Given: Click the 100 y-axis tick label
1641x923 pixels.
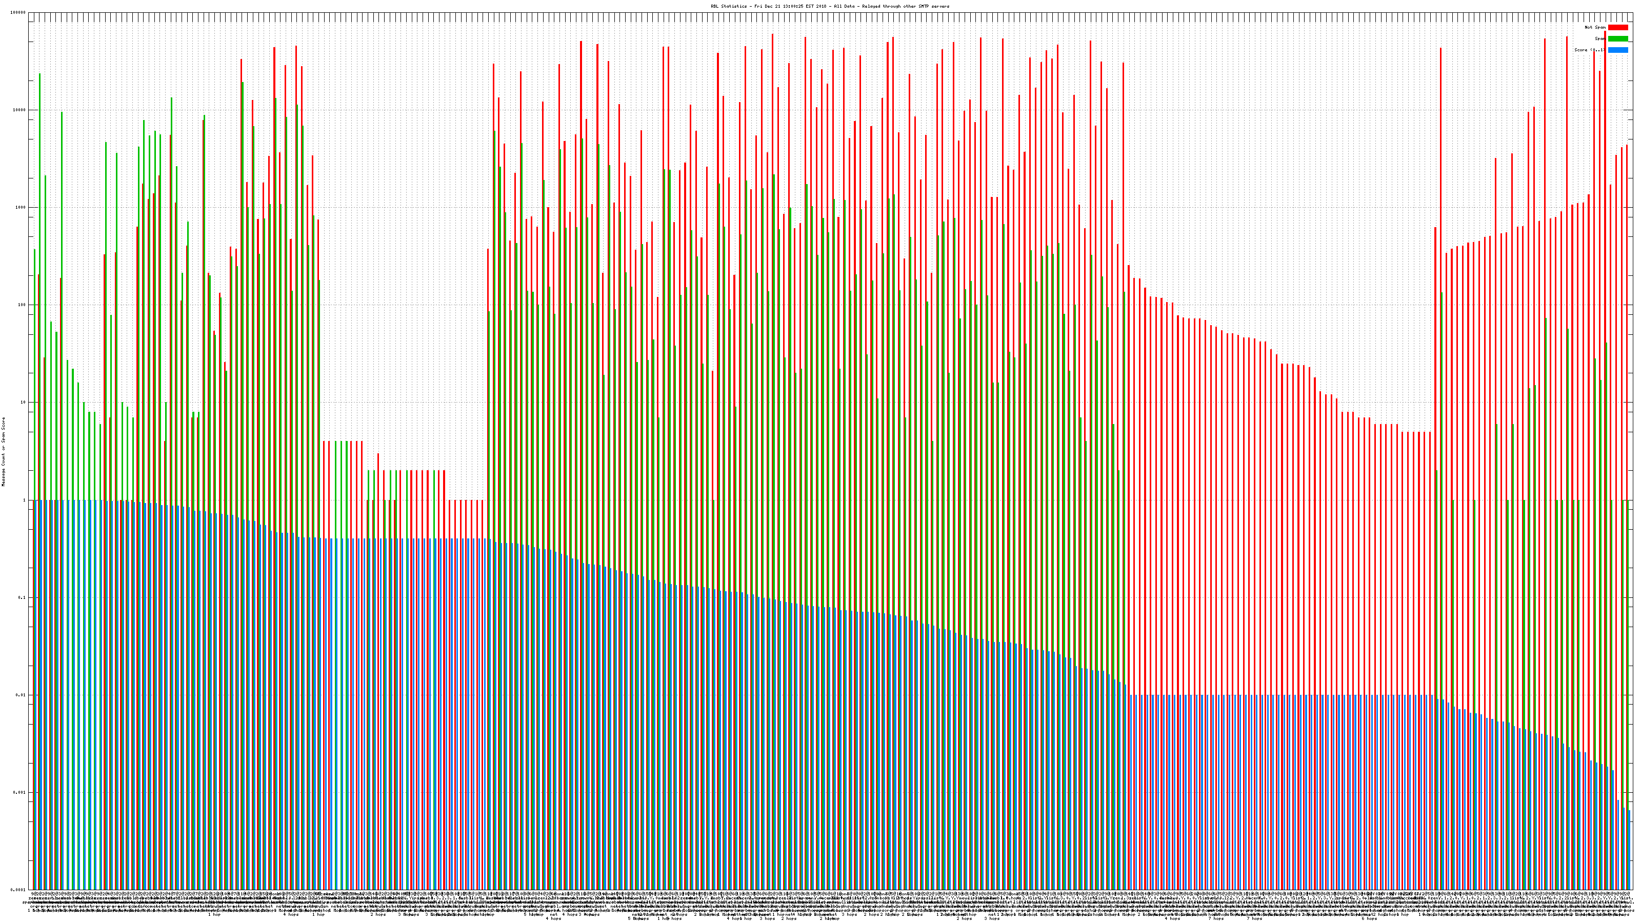Looking at the screenshot, I should click(x=22, y=305).
